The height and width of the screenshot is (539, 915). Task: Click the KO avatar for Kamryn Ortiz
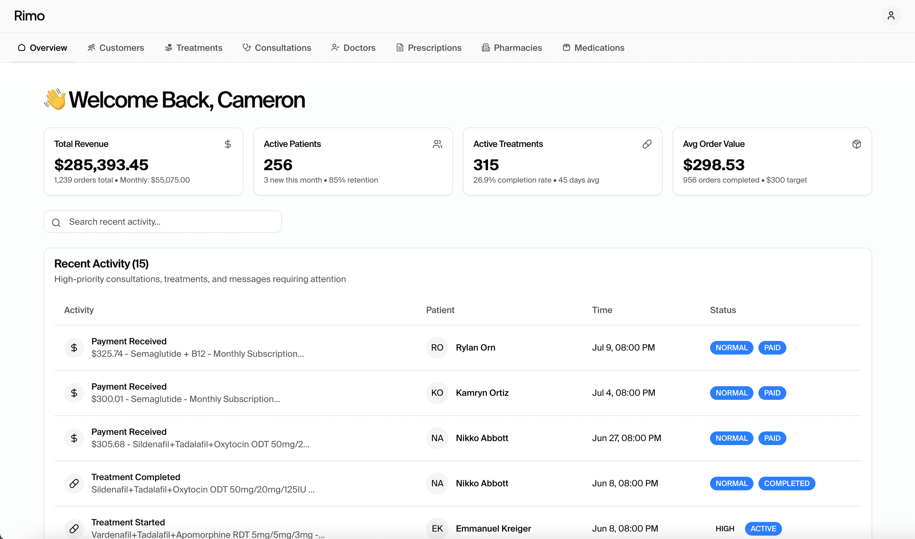click(x=437, y=393)
